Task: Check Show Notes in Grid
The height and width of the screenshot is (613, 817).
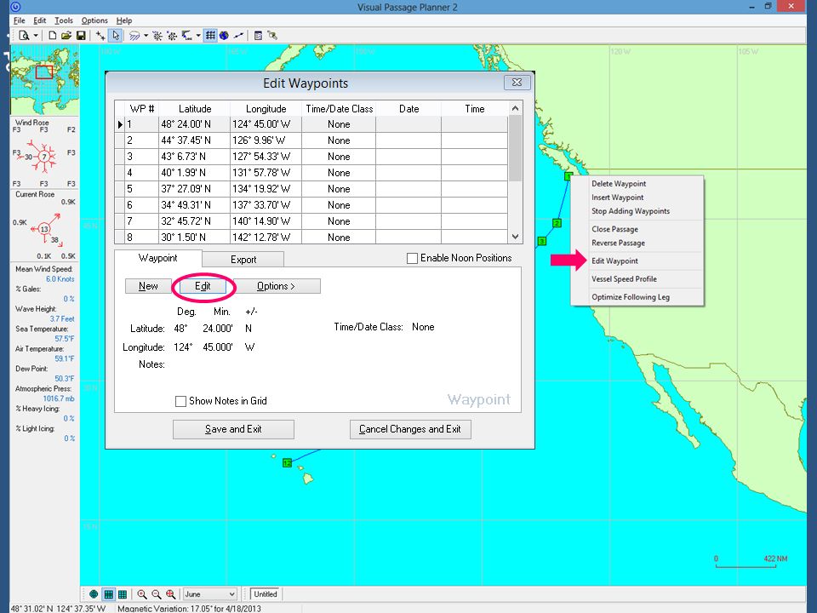Action: pos(180,401)
